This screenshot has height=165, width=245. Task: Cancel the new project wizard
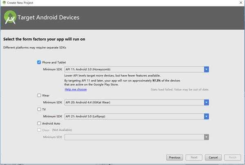pyautogui.click(x=213, y=158)
